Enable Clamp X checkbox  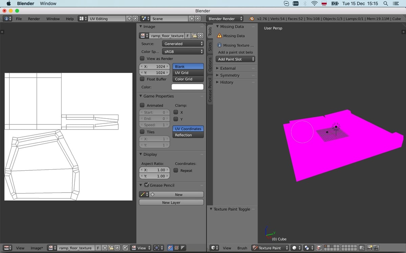pos(176,112)
